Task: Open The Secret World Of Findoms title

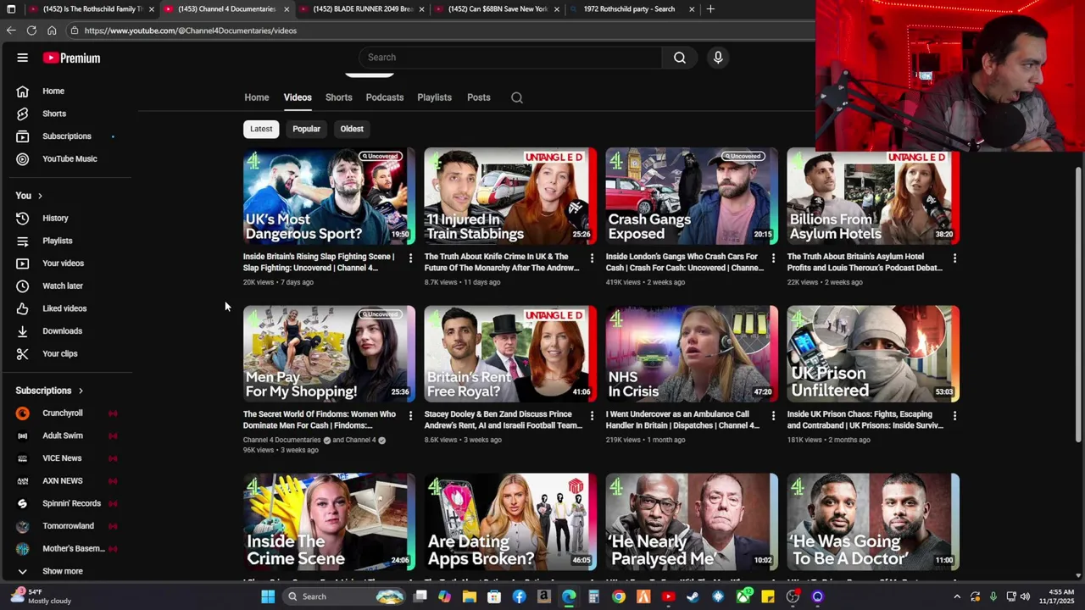Action: [320, 419]
